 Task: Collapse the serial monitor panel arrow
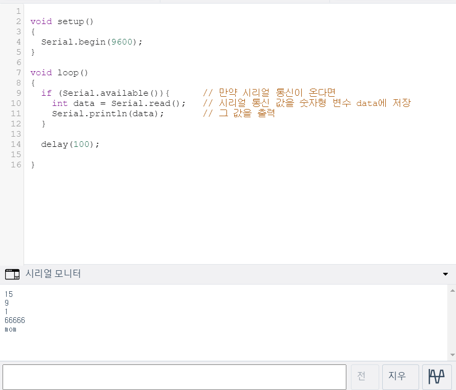click(445, 274)
